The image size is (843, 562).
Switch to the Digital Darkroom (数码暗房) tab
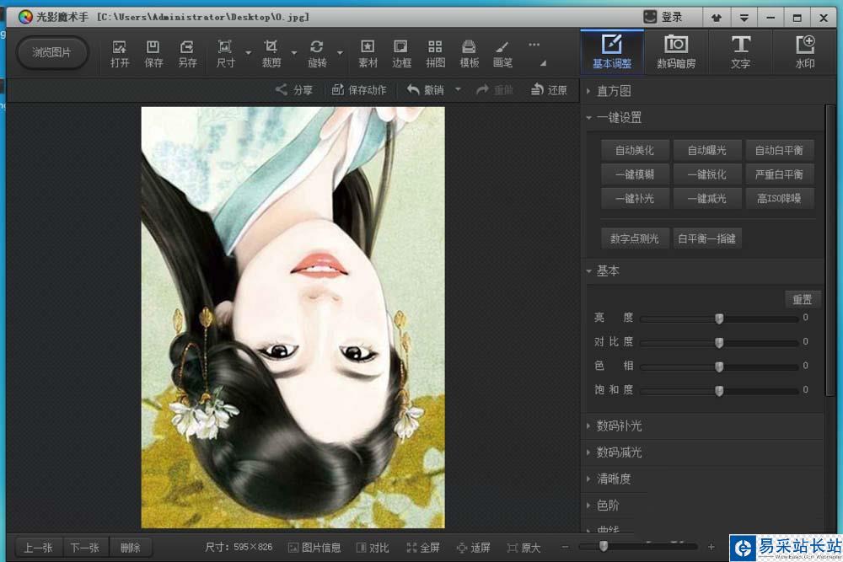click(x=676, y=52)
